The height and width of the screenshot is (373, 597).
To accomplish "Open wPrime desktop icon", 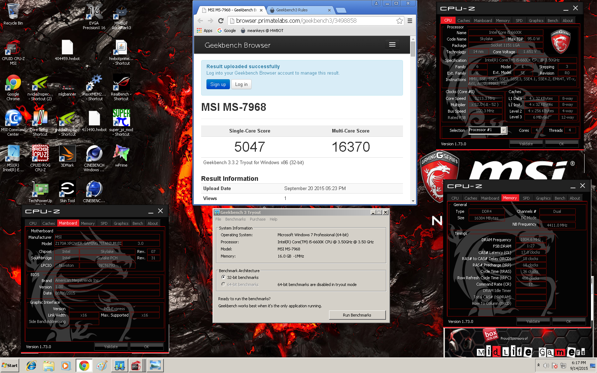I will coord(121,156).
